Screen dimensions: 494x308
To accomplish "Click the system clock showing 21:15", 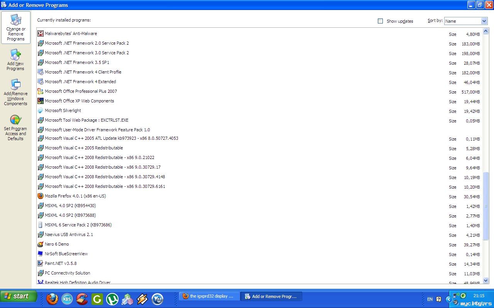I will (479, 296).
